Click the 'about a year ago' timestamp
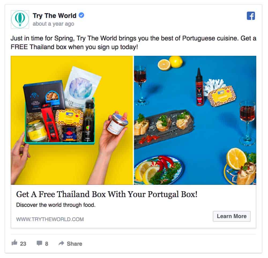This screenshot has height=258, width=268. click(53, 24)
